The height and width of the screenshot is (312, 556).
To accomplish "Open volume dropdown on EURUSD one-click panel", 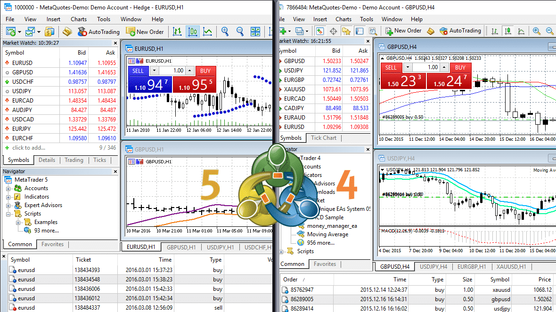I will 154,71.
